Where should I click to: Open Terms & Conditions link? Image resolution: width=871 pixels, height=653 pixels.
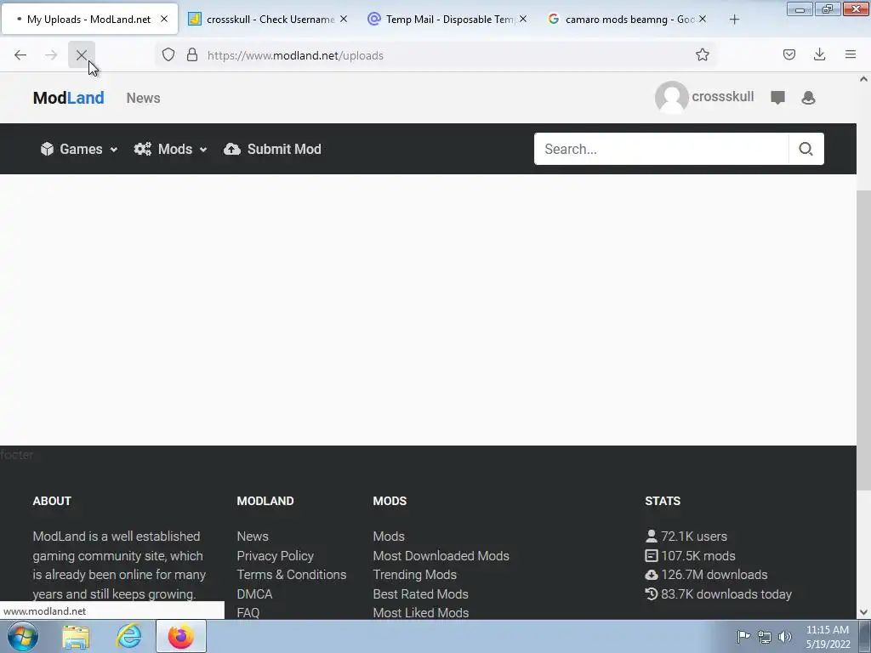pos(292,575)
